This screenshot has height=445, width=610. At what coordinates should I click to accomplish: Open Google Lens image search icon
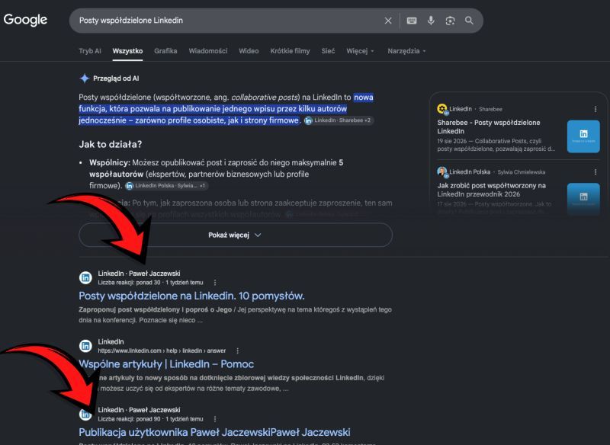coord(450,21)
